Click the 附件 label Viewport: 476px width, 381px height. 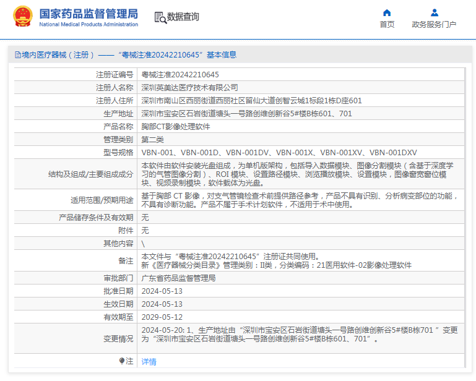pyautogui.click(x=126, y=231)
